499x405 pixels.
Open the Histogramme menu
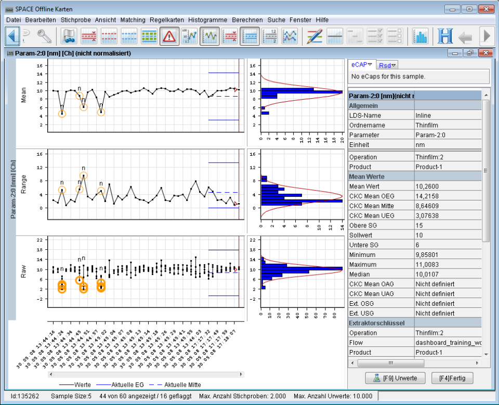(207, 20)
